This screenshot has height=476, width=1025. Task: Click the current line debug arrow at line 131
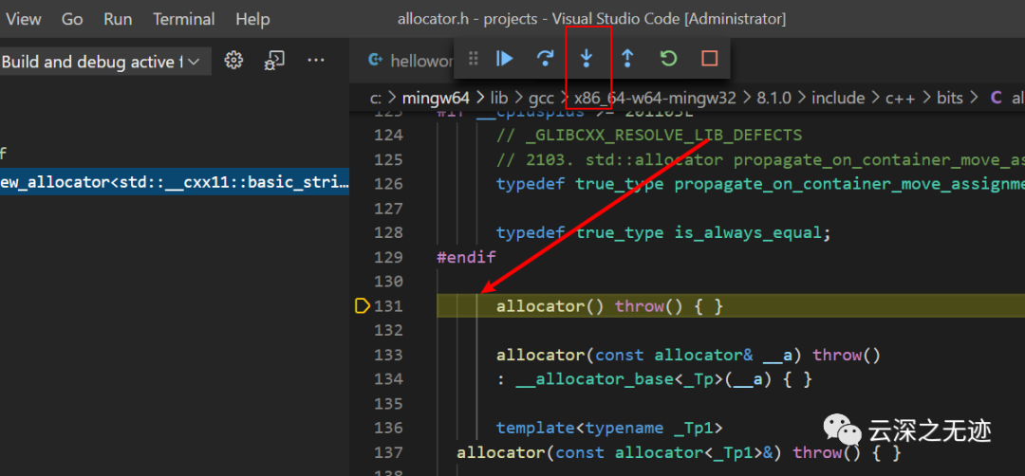tap(363, 305)
